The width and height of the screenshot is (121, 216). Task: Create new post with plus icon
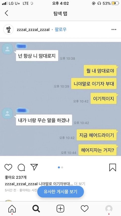click(60, 209)
